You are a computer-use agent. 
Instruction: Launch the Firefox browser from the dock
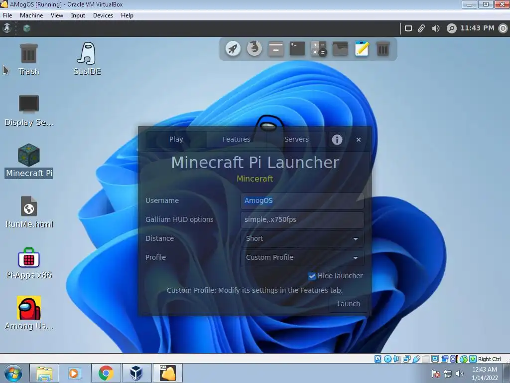(x=255, y=49)
